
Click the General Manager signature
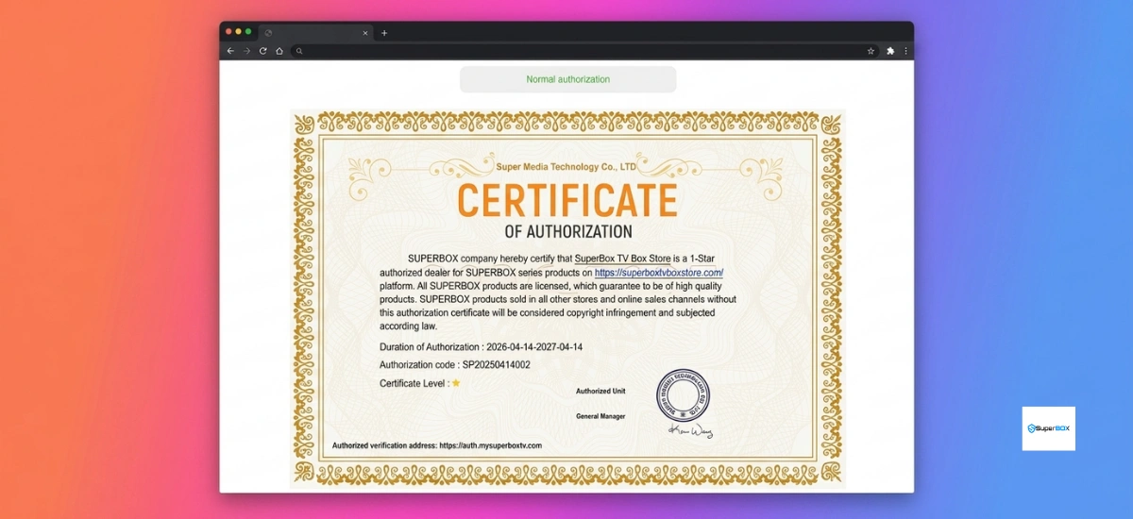pos(691,430)
